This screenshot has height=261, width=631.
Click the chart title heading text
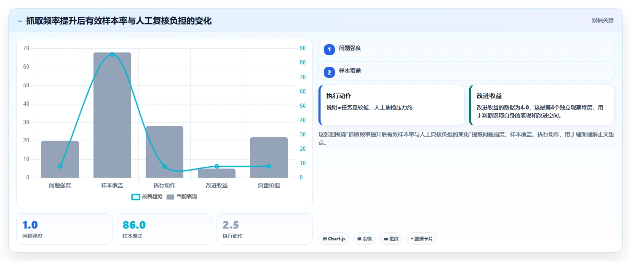119,21
